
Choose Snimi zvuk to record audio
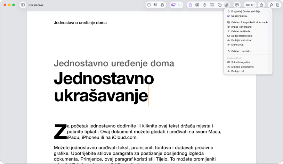248,45
